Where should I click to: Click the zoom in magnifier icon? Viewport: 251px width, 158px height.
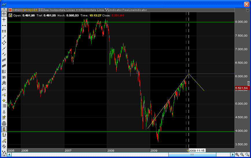tap(237, 155)
